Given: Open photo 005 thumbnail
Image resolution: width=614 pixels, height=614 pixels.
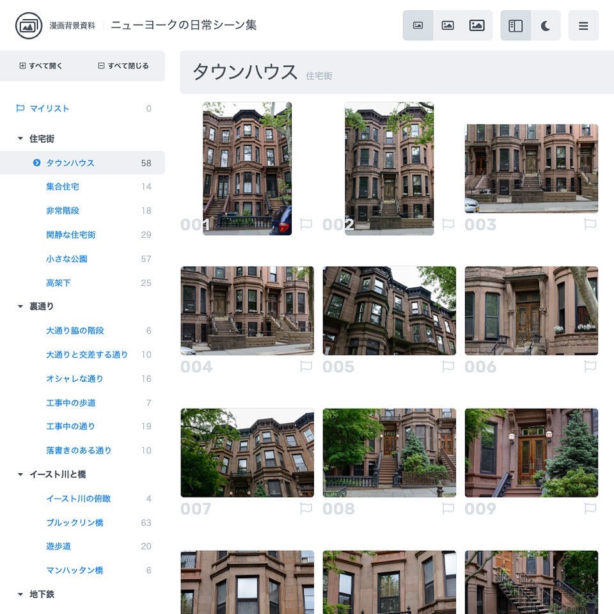Looking at the screenshot, I should 389,310.
